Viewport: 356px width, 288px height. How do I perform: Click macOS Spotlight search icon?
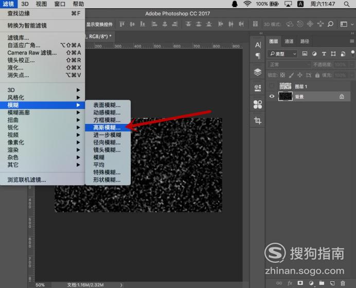346,4
